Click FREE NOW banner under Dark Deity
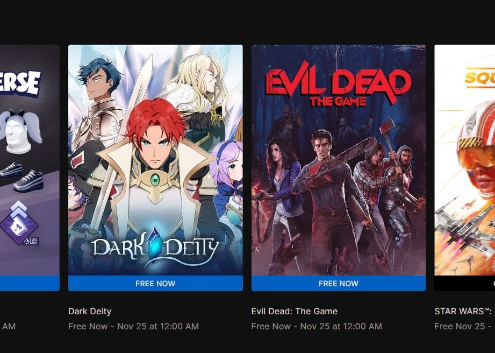This screenshot has width=495, height=353. 155,283
